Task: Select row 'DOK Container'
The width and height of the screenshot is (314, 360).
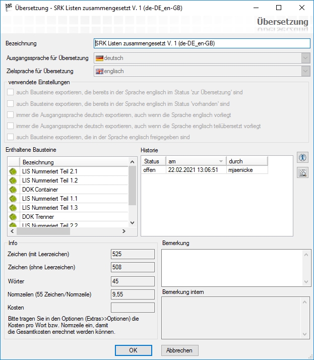Action: click(x=68, y=190)
